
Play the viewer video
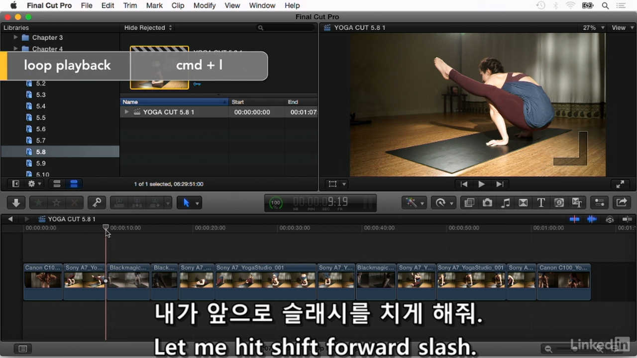click(481, 184)
